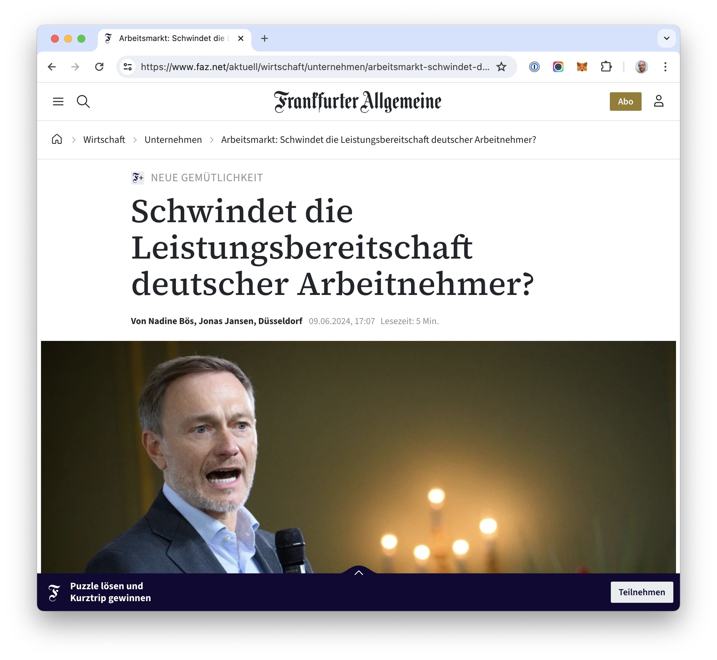
Task: Click the Abo subscription button
Action: 625,102
